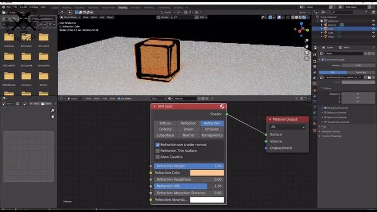Open the Help menu in the top bar
This screenshot has width=377, height=212.
(43, 7)
